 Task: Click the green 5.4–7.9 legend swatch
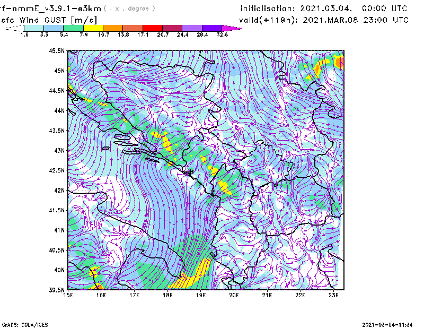[73, 28]
